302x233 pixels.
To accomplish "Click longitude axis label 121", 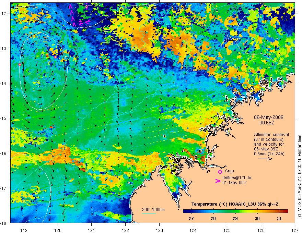I will pos(92,230).
